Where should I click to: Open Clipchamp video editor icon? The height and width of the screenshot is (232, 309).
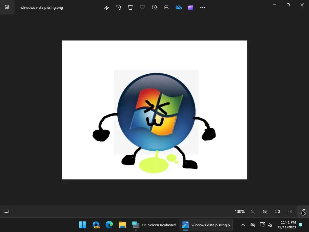point(191,8)
